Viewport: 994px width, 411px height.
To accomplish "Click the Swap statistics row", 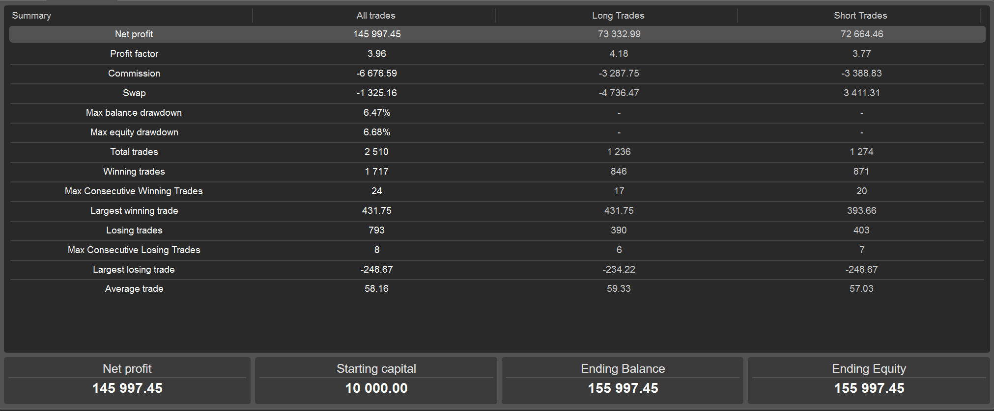I will (134, 93).
